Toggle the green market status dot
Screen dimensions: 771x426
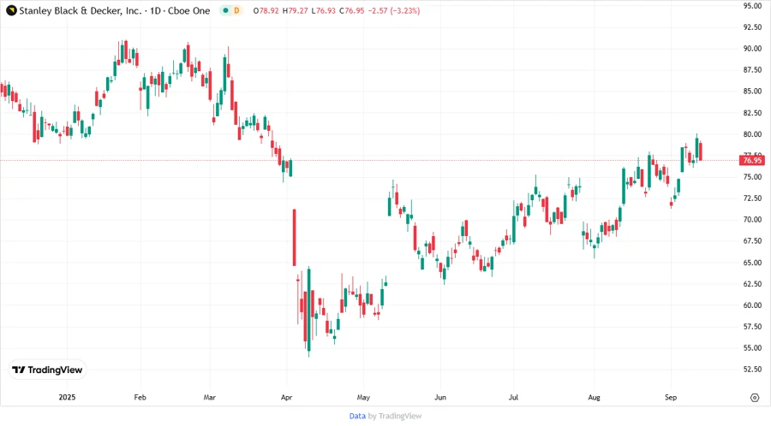(225, 10)
